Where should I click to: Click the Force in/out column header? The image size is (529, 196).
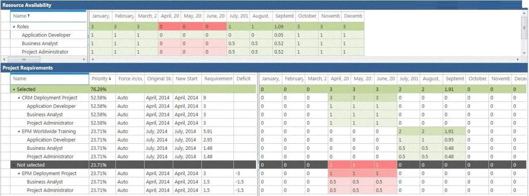coord(130,79)
